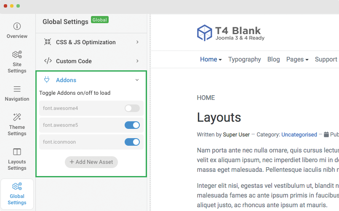Click the HOME breadcrumb heading
This screenshot has width=339, height=211.
pyautogui.click(x=206, y=98)
